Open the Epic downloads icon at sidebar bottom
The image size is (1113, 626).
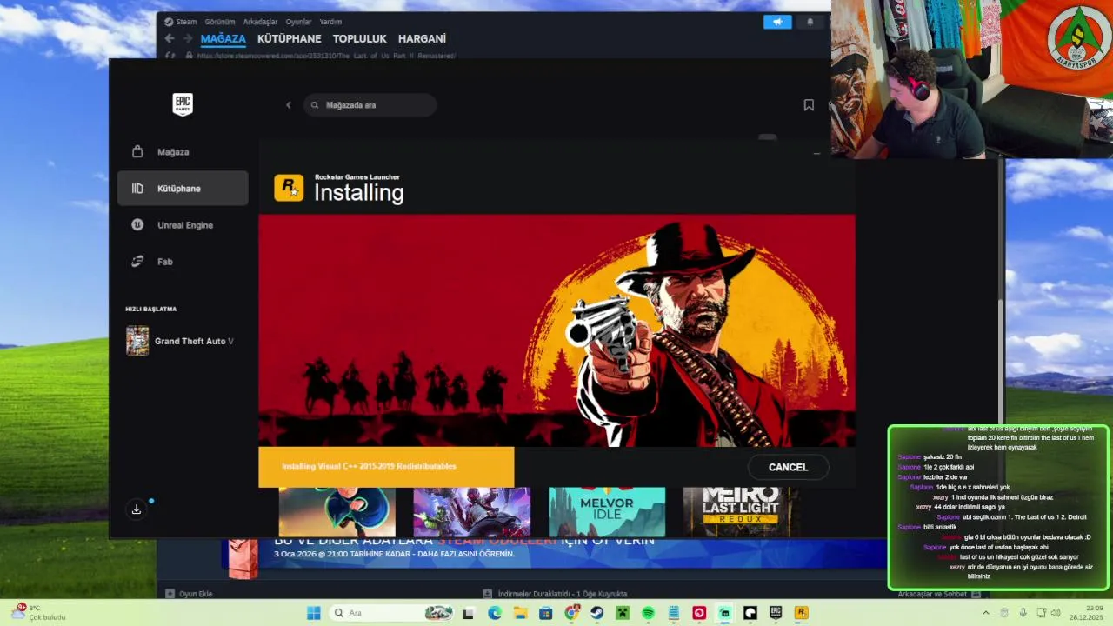click(137, 509)
